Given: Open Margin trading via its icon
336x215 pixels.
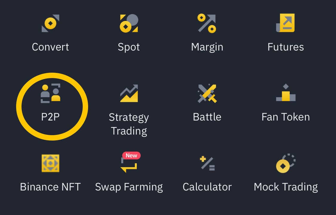Looking at the screenshot, I should point(207,23).
